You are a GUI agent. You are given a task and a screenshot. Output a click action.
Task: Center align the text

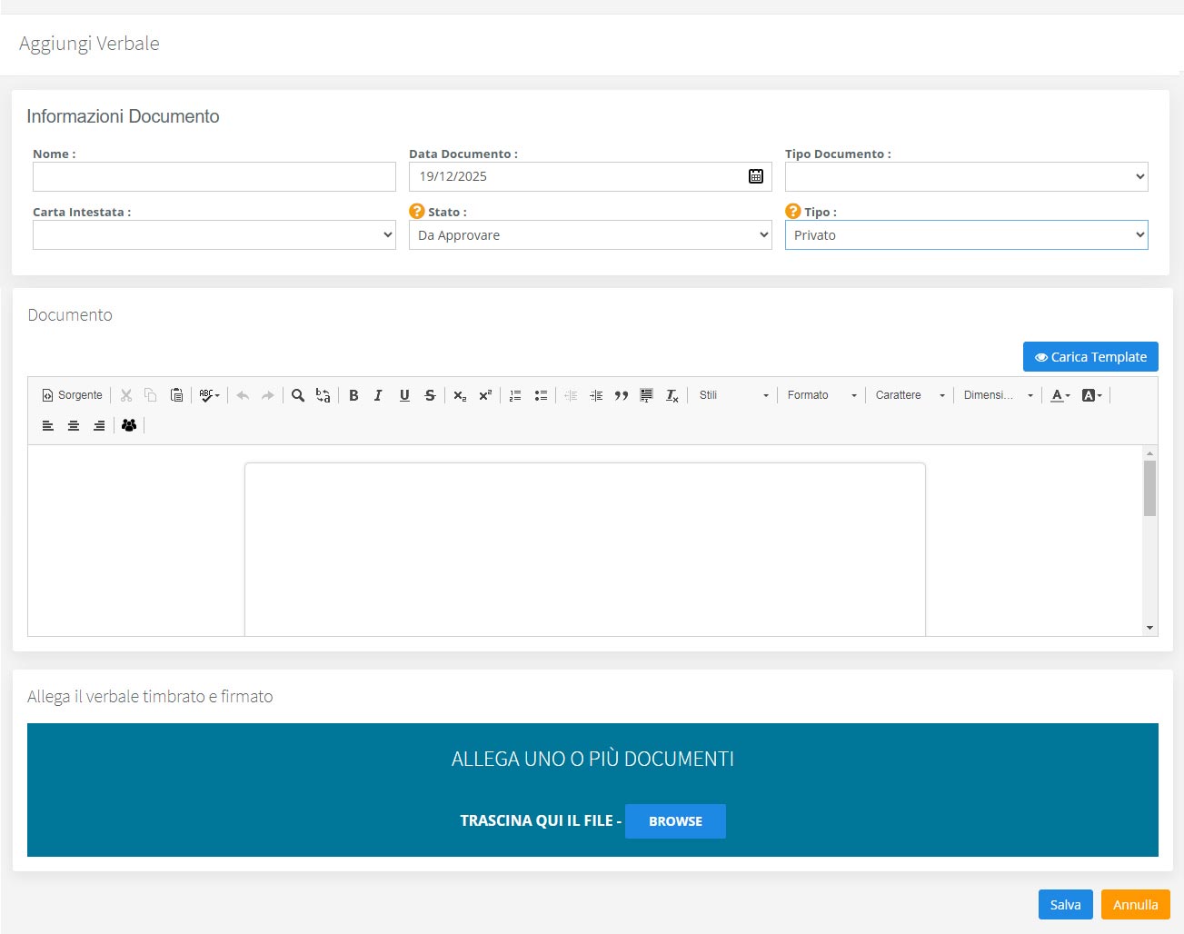click(74, 425)
